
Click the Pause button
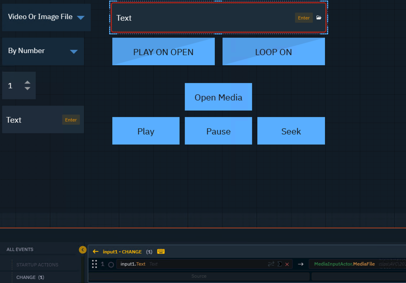click(x=218, y=131)
